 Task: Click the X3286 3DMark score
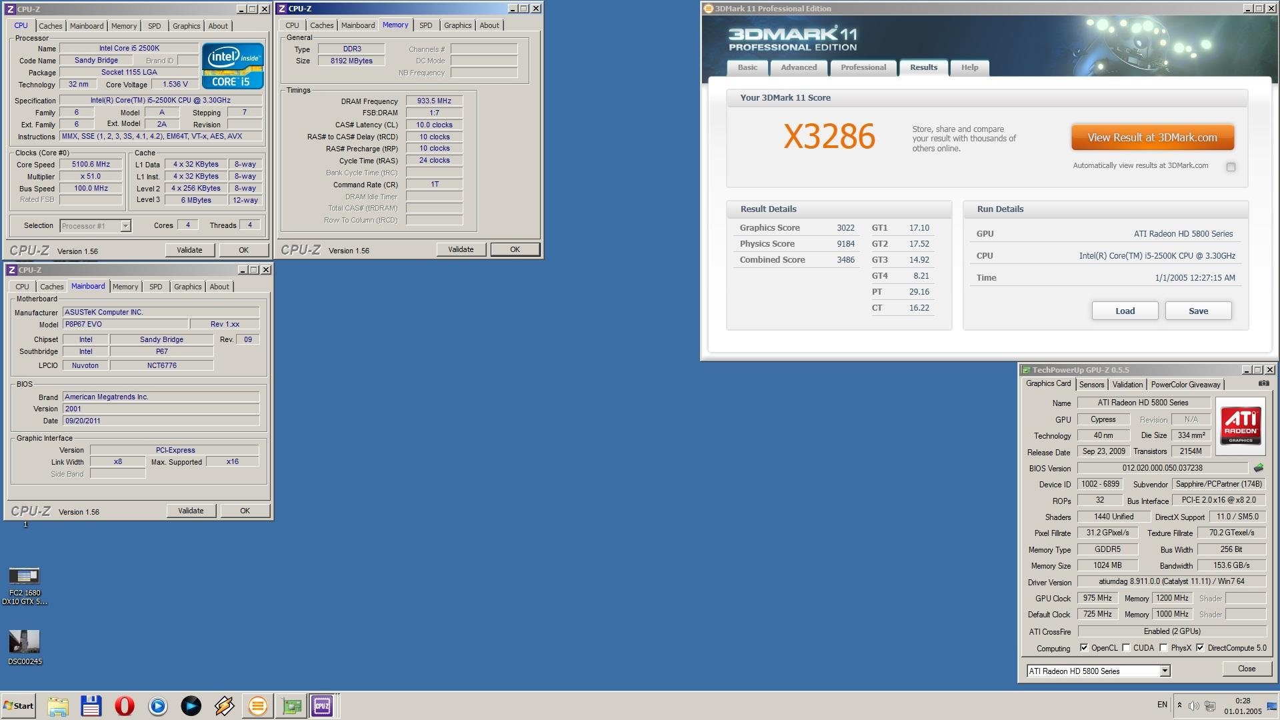pos(829,137)
